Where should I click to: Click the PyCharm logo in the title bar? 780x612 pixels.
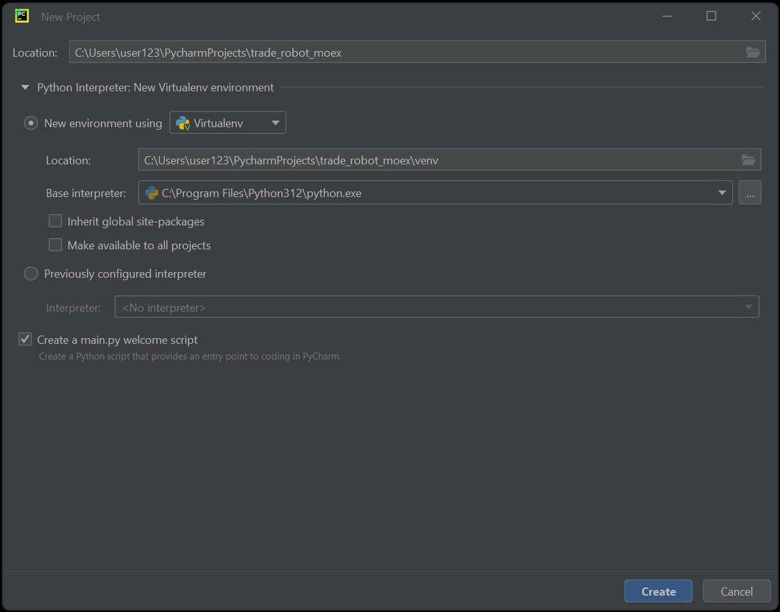click(x=22, y=16)
